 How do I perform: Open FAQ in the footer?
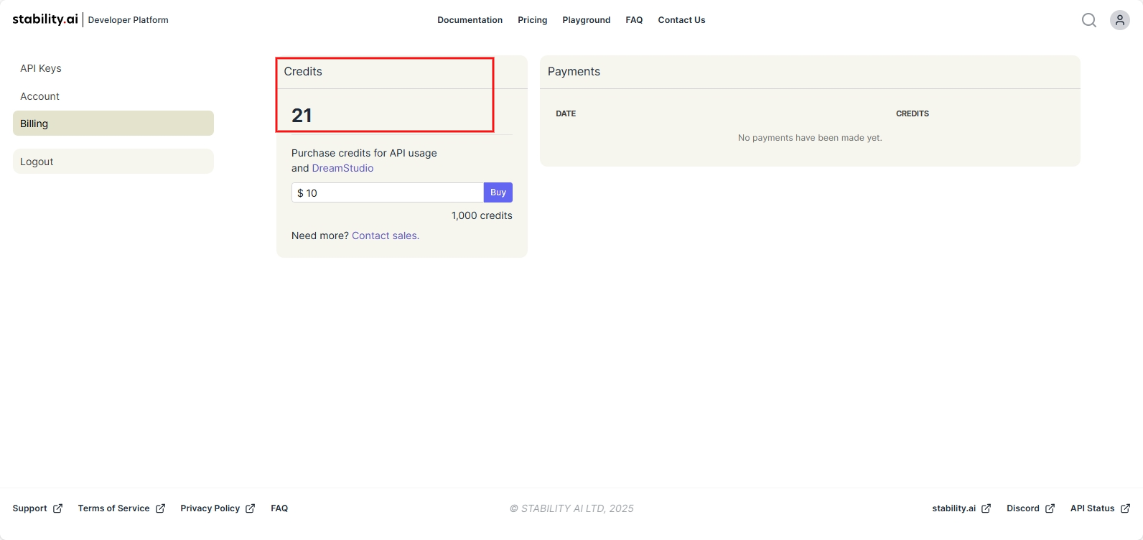(x=279, y=508)
